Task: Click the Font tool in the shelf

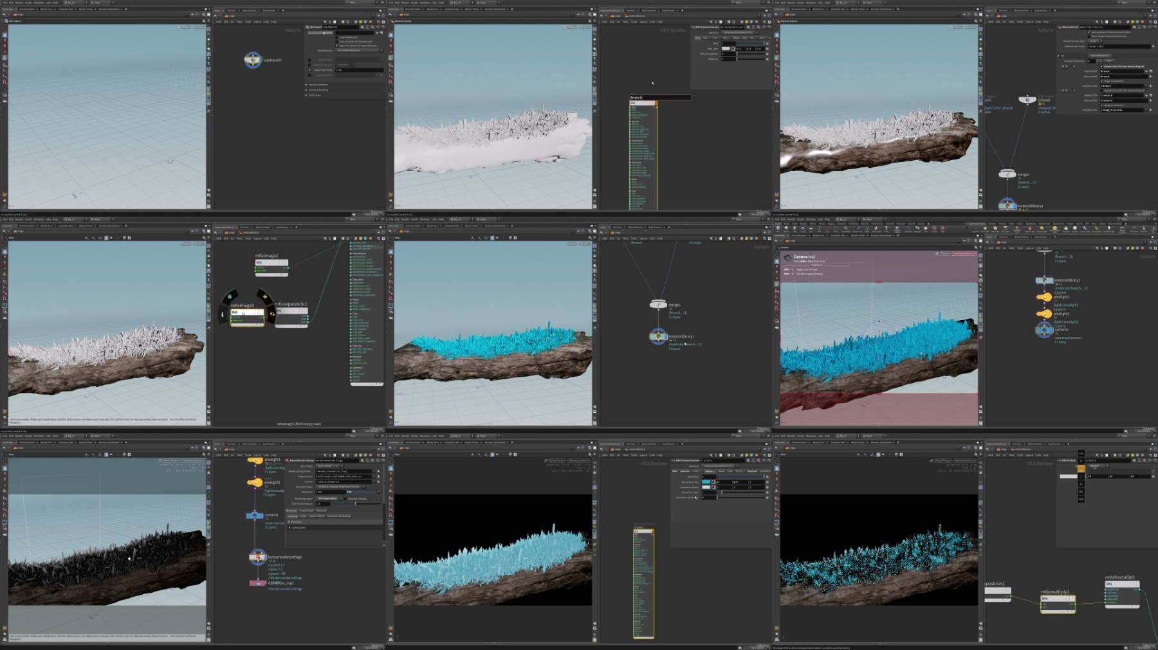Action: coord(886,228)
